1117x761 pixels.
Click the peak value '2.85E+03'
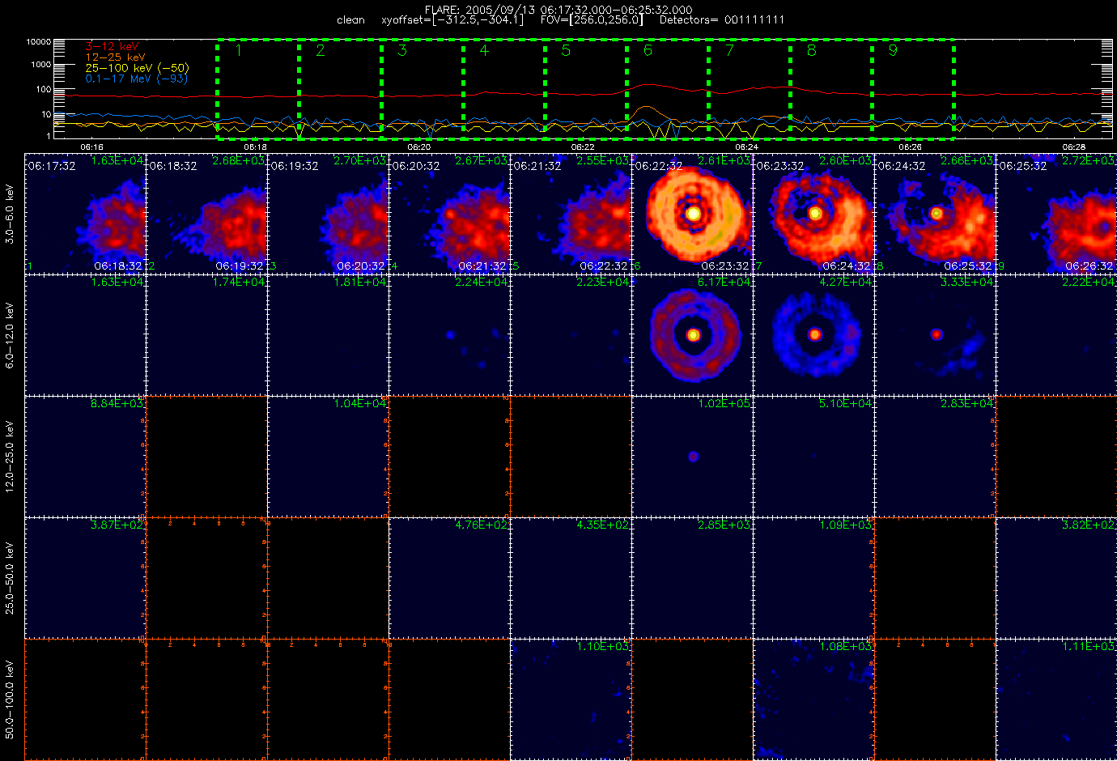724,525
